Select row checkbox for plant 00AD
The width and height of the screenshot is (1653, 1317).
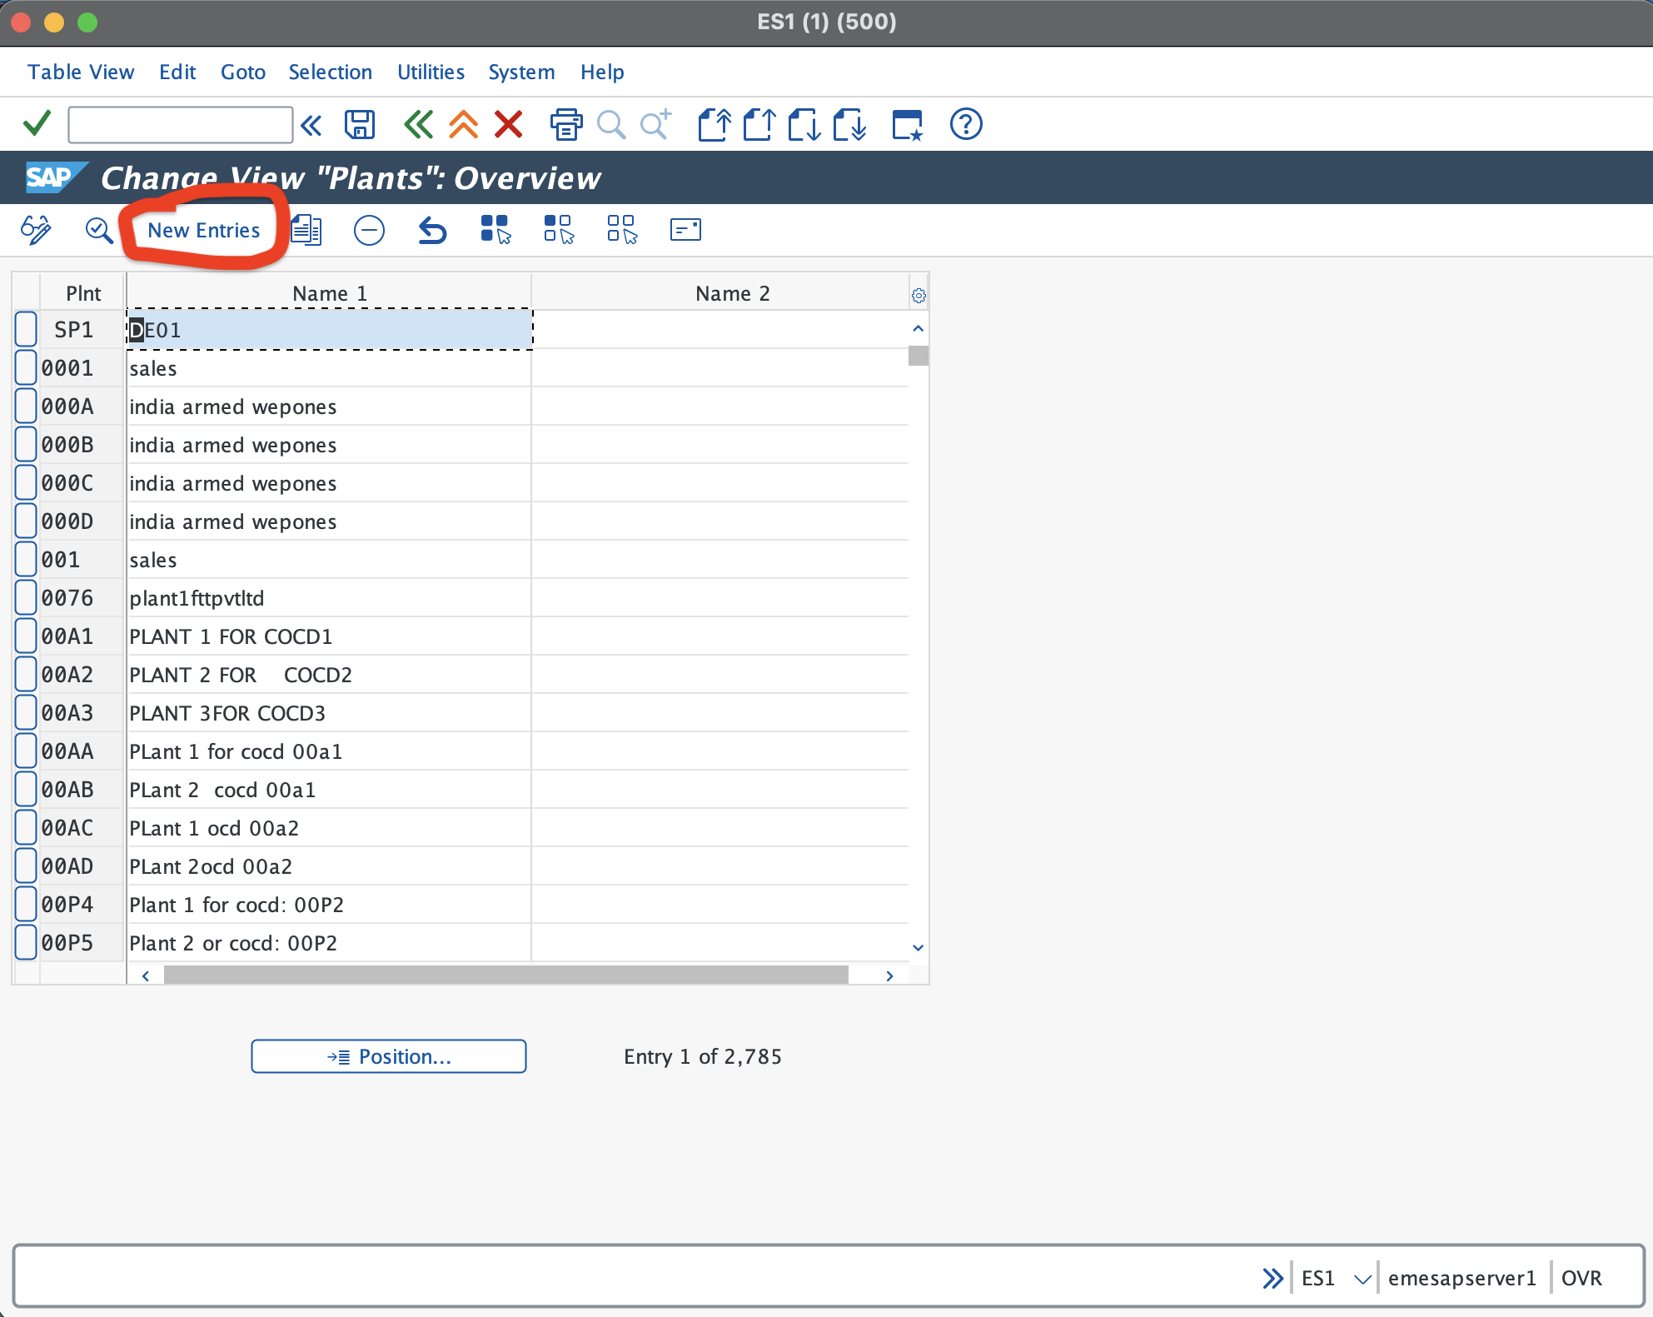click(x=26, y=866)
